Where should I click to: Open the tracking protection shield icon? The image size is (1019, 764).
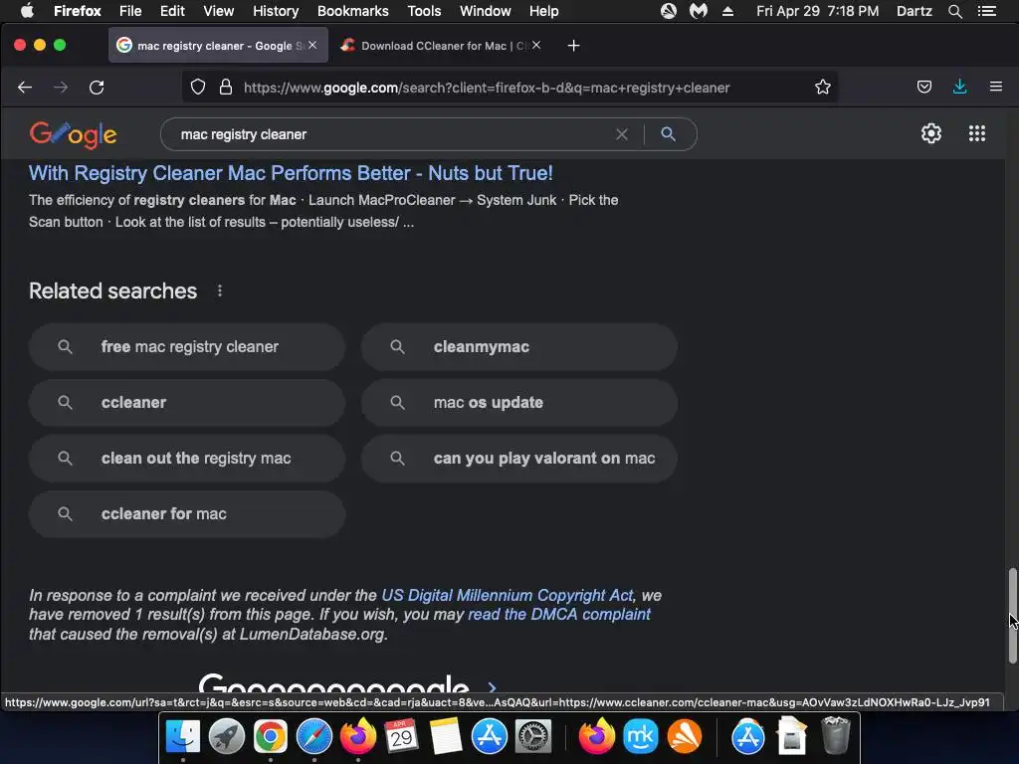[198, 88]
